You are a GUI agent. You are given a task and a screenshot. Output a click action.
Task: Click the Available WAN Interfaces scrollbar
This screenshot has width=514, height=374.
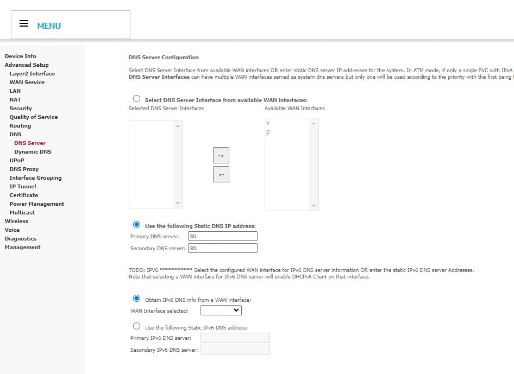pyautogui.click(x=314, y=163)
